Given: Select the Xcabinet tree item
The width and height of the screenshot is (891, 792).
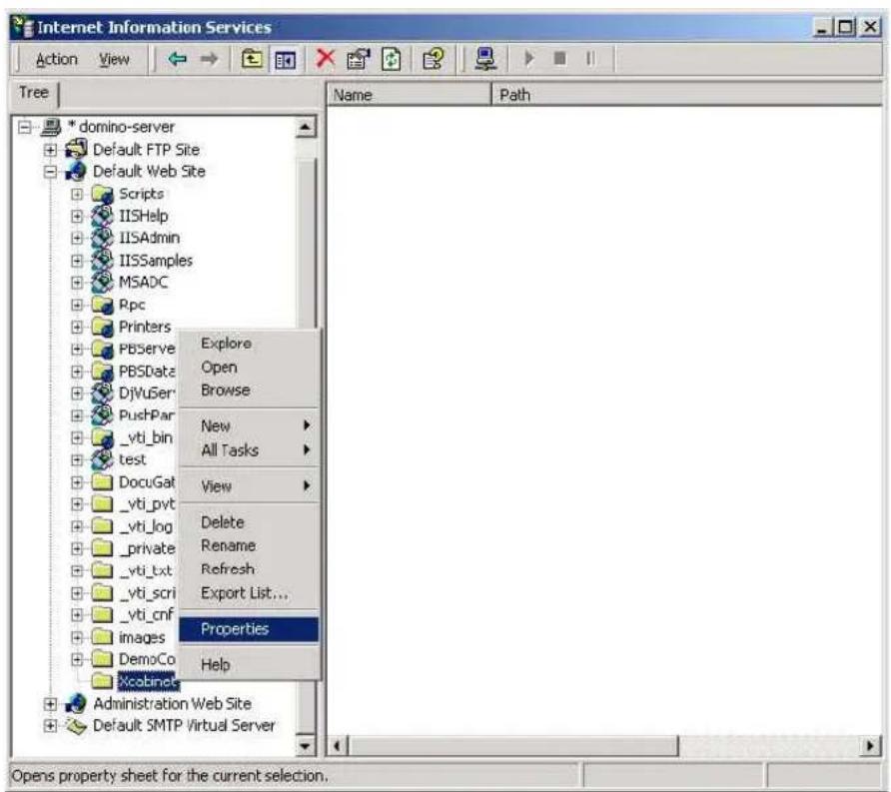Looking at the screenshot, I should point(147,681).
